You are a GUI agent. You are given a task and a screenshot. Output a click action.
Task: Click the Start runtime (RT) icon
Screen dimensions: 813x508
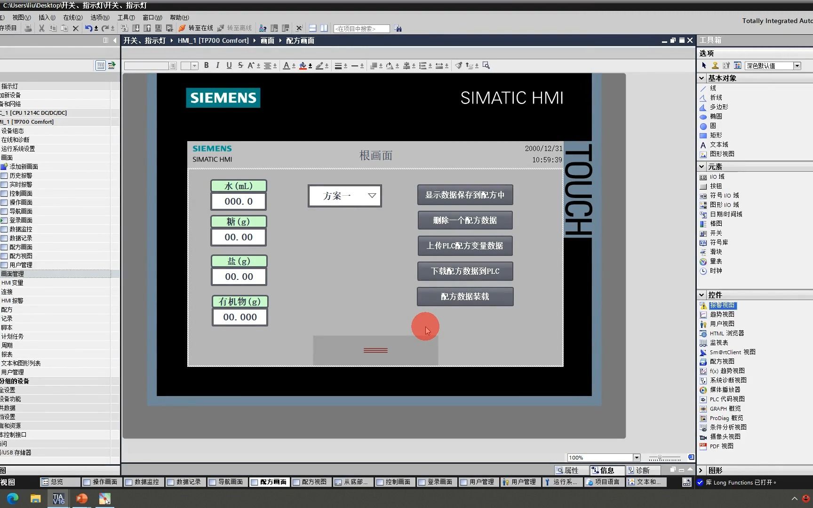[x=170, y=28]
